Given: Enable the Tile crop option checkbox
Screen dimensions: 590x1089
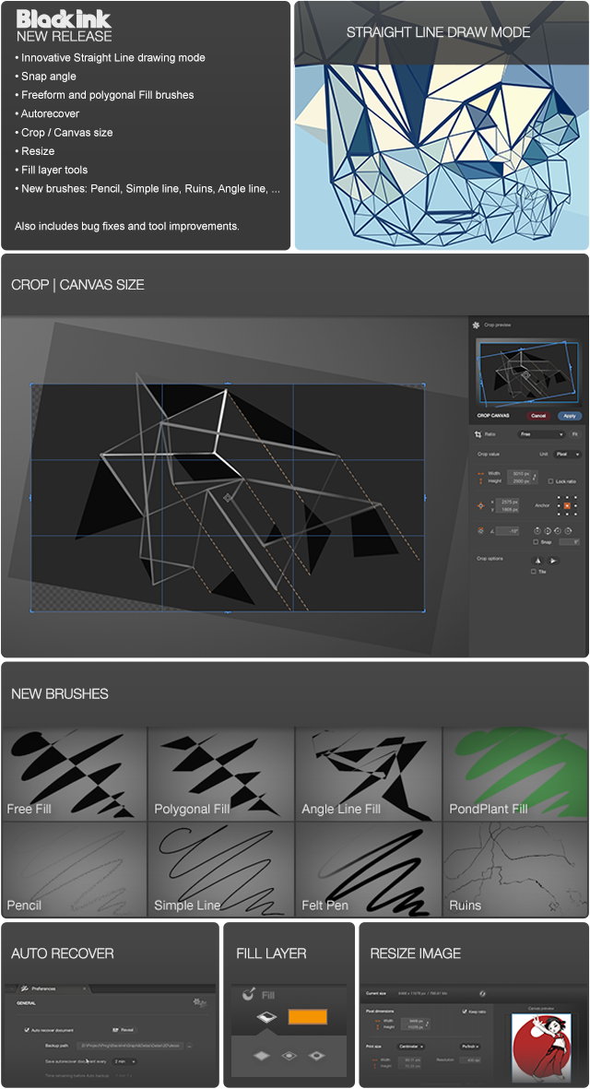Looking at the screenshot, I should [x=533, y=572].
